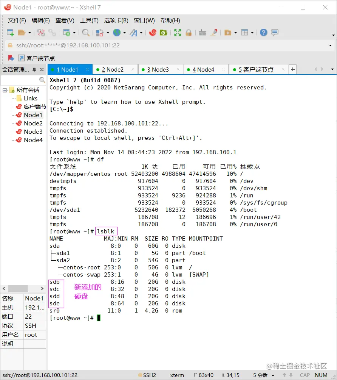The image size is (337, 380).
Task: Open Help blue question mark icon
Action: click(x=263, y=33)
